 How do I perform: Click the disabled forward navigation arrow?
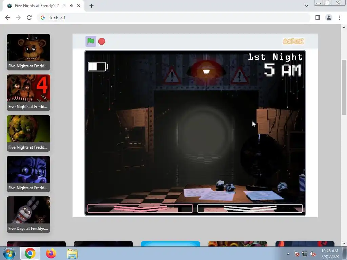coord(18,18)
